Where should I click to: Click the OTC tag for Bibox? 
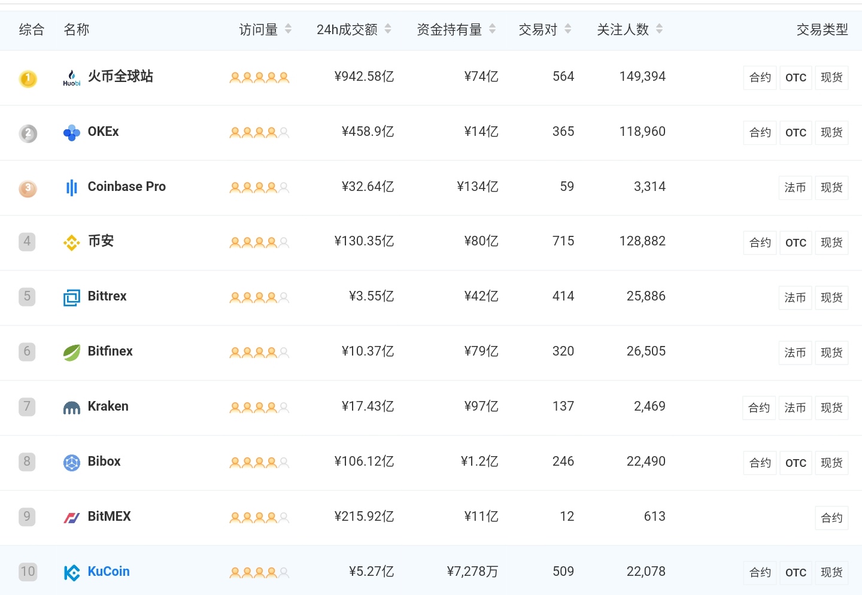pyautogui.click(x=796, y=463)
